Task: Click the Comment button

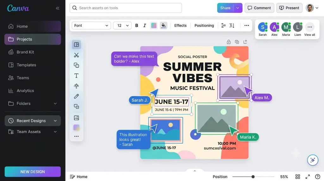Action: click(x=259, y=8)
